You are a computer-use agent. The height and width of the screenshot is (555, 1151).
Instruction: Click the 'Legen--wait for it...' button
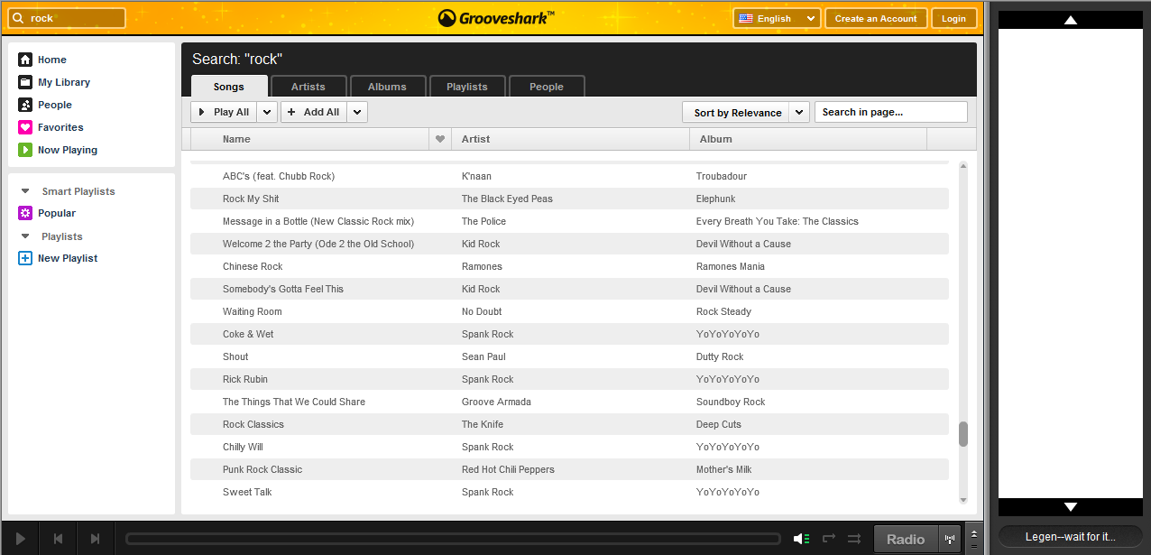coord(1071,536)
